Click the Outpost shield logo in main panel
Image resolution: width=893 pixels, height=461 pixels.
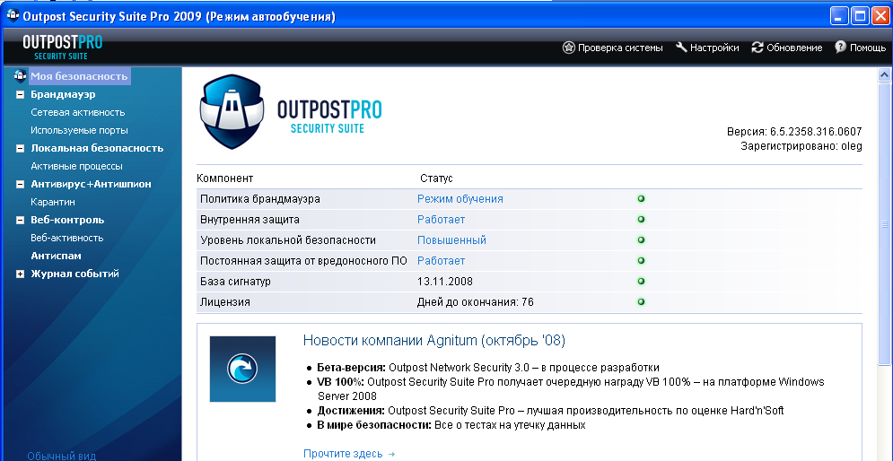pyautogui.click(x=232, y=111)
